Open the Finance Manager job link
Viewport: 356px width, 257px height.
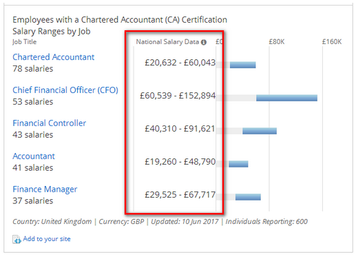45,189
